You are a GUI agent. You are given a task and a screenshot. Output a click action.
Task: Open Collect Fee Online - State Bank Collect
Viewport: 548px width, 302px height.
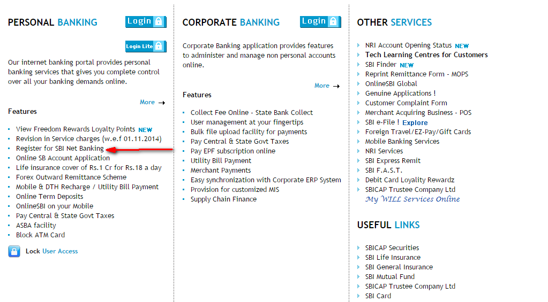point(252,113)
